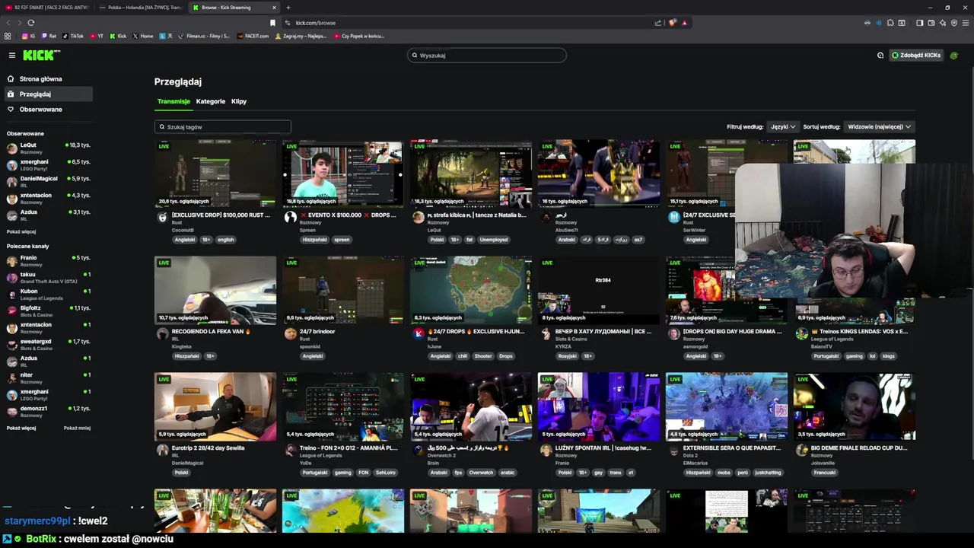Open the Eurotrip 2 28/42 day Sewilla thumbnail
The height and width of the screenshot is (548, 974).
pos(215,406)
